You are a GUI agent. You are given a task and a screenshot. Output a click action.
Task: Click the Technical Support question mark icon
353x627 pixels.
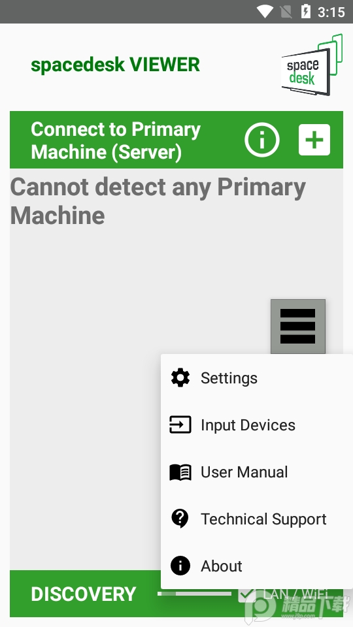[180, 519]
